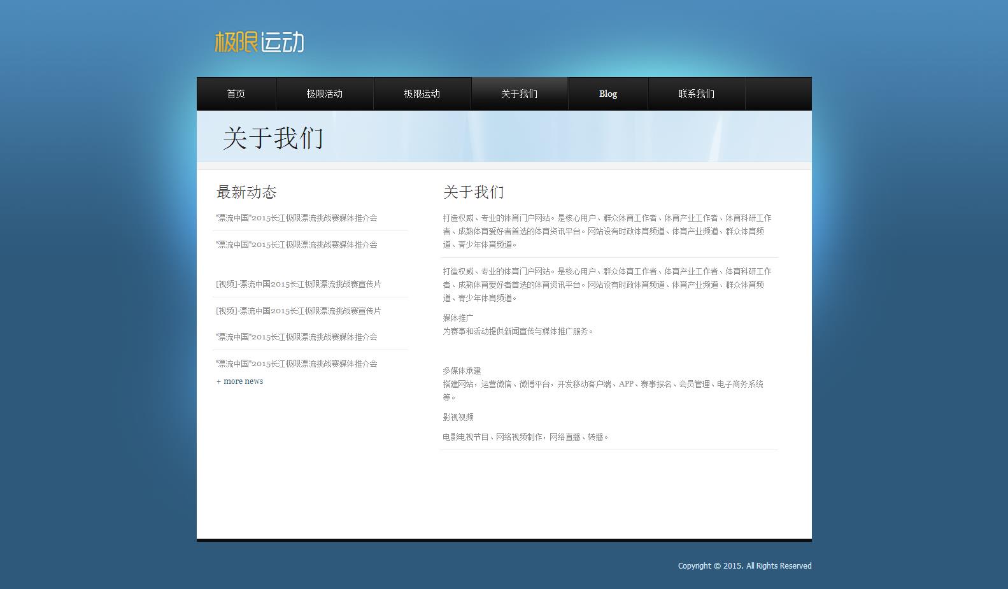Open the second news item under 最新动态
Viewport: 1008px width, 589px height.
tap(297, 245)
